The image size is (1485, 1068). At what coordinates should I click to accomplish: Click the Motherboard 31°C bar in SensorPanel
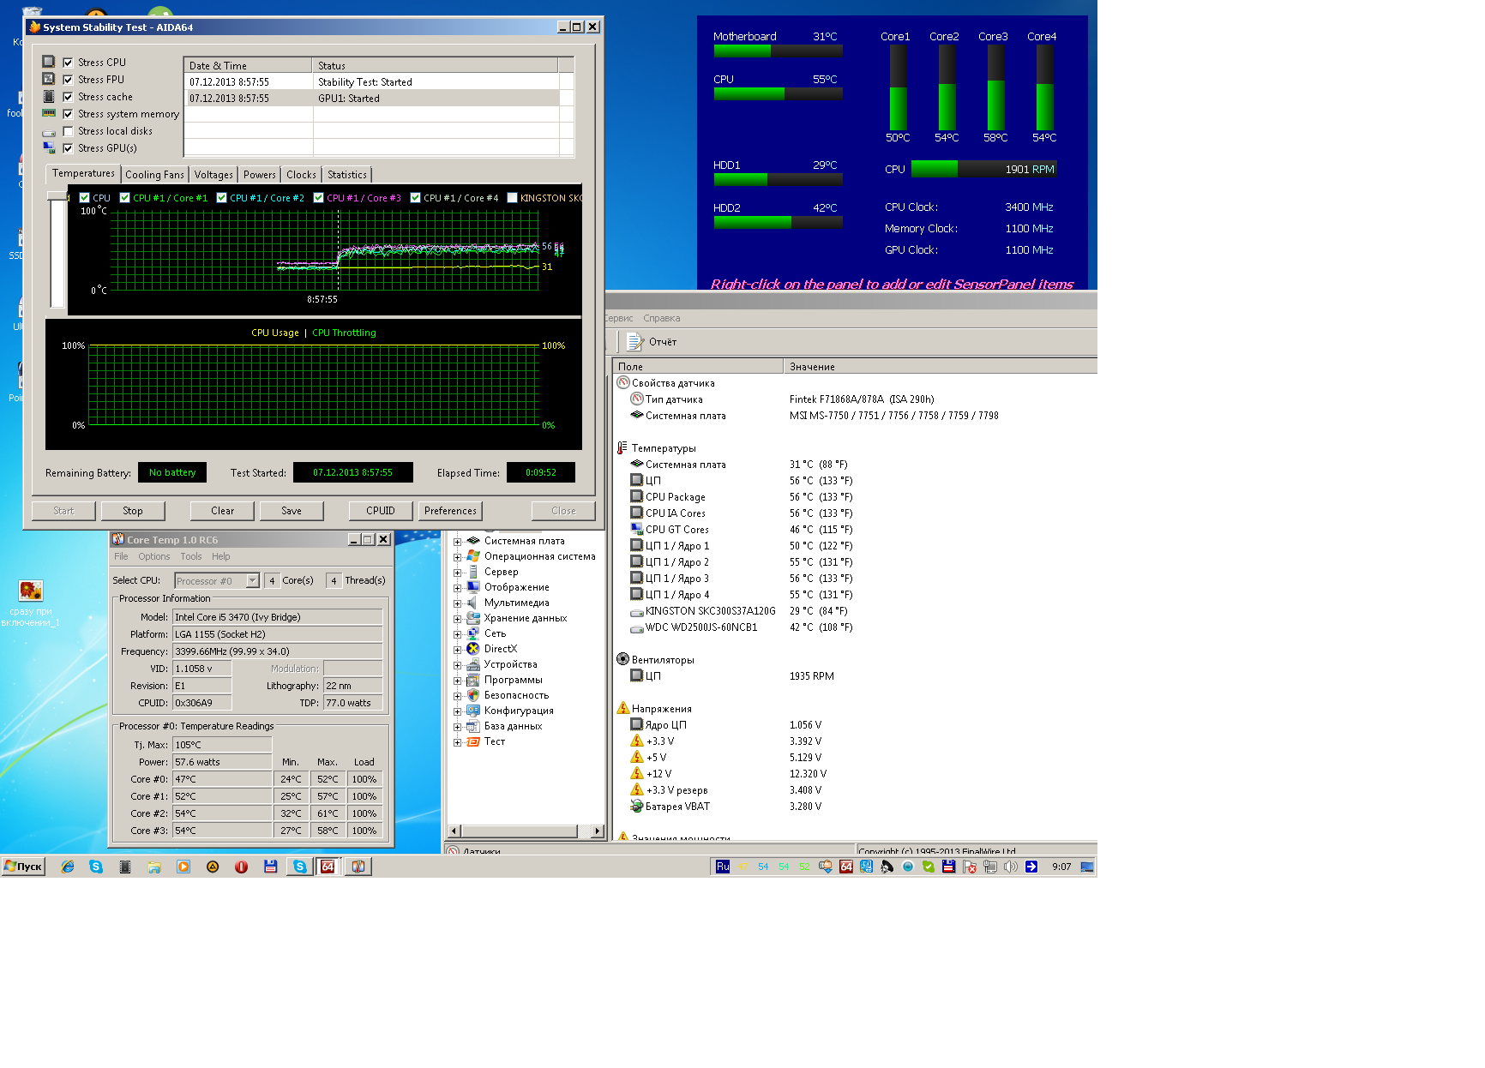(x=778, y=51)
